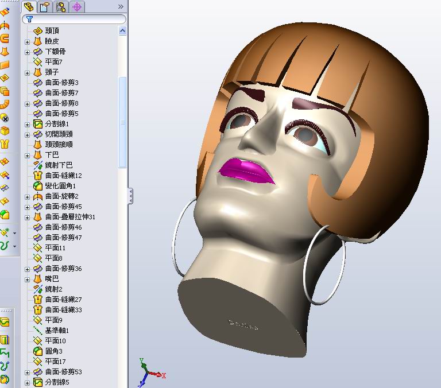The height and width of the screenshot is (388, 441).
Task: Select the Knit Surface toolbar tool
Action: tap(5, 144)
